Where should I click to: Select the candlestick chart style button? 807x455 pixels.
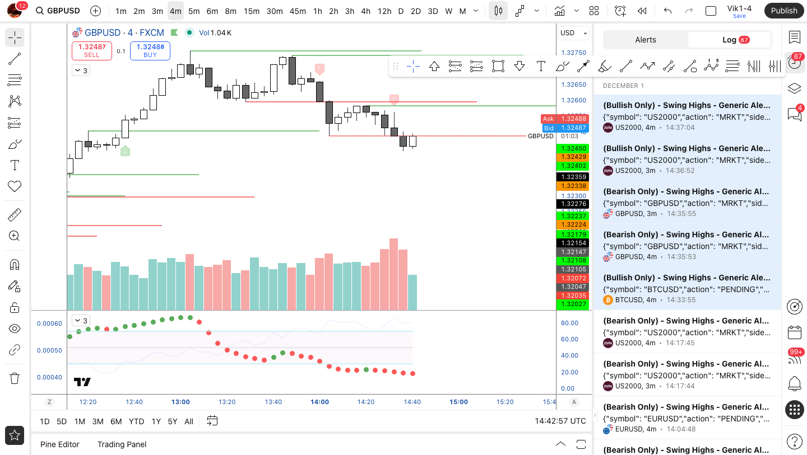coord(498,11)
